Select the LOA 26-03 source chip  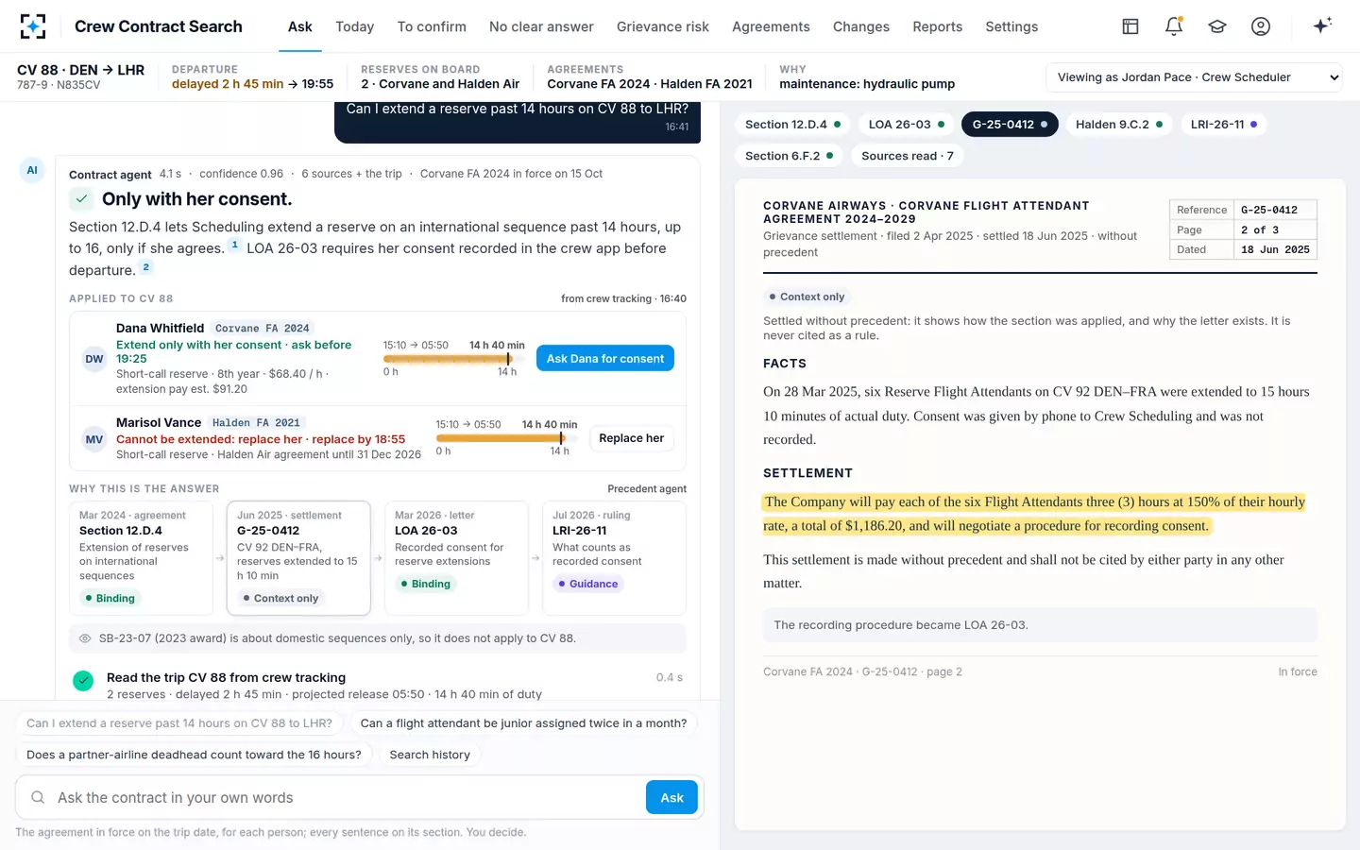point(906,124)
